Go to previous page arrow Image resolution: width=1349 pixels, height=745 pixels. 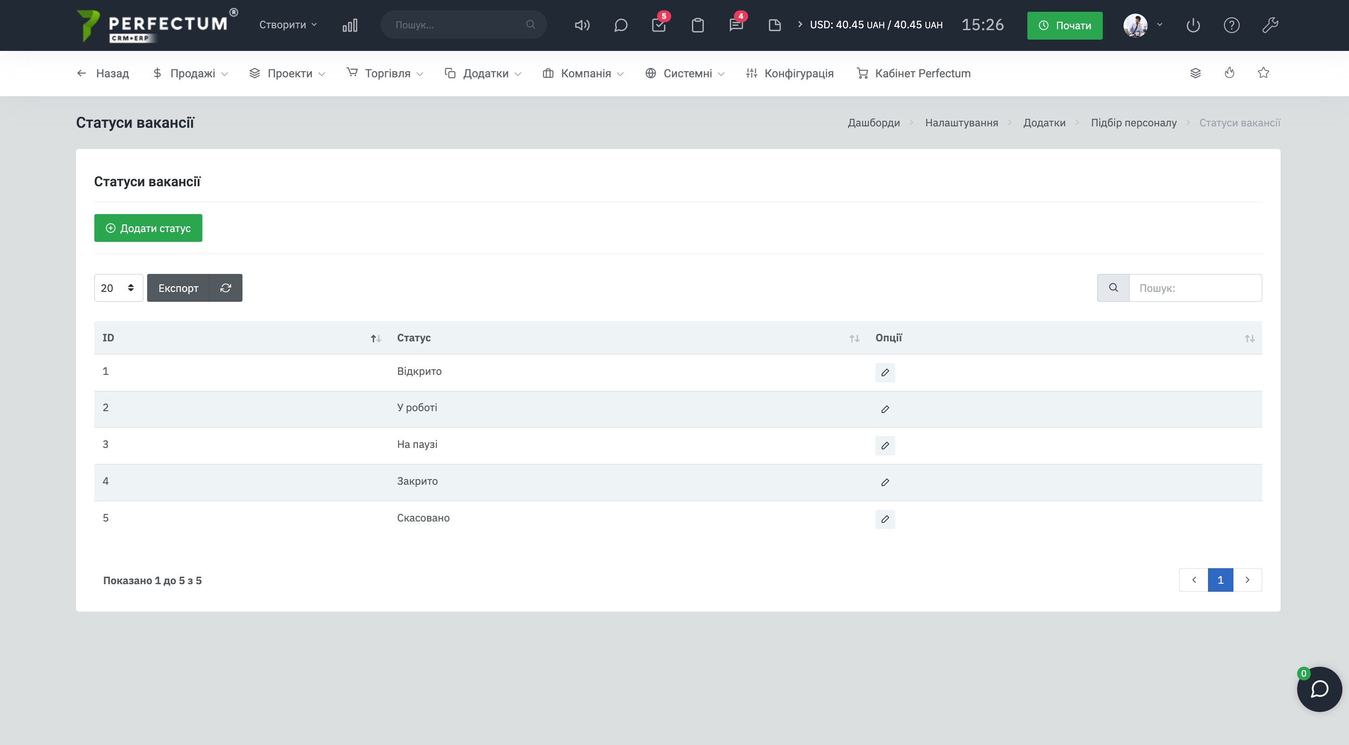1194,579
